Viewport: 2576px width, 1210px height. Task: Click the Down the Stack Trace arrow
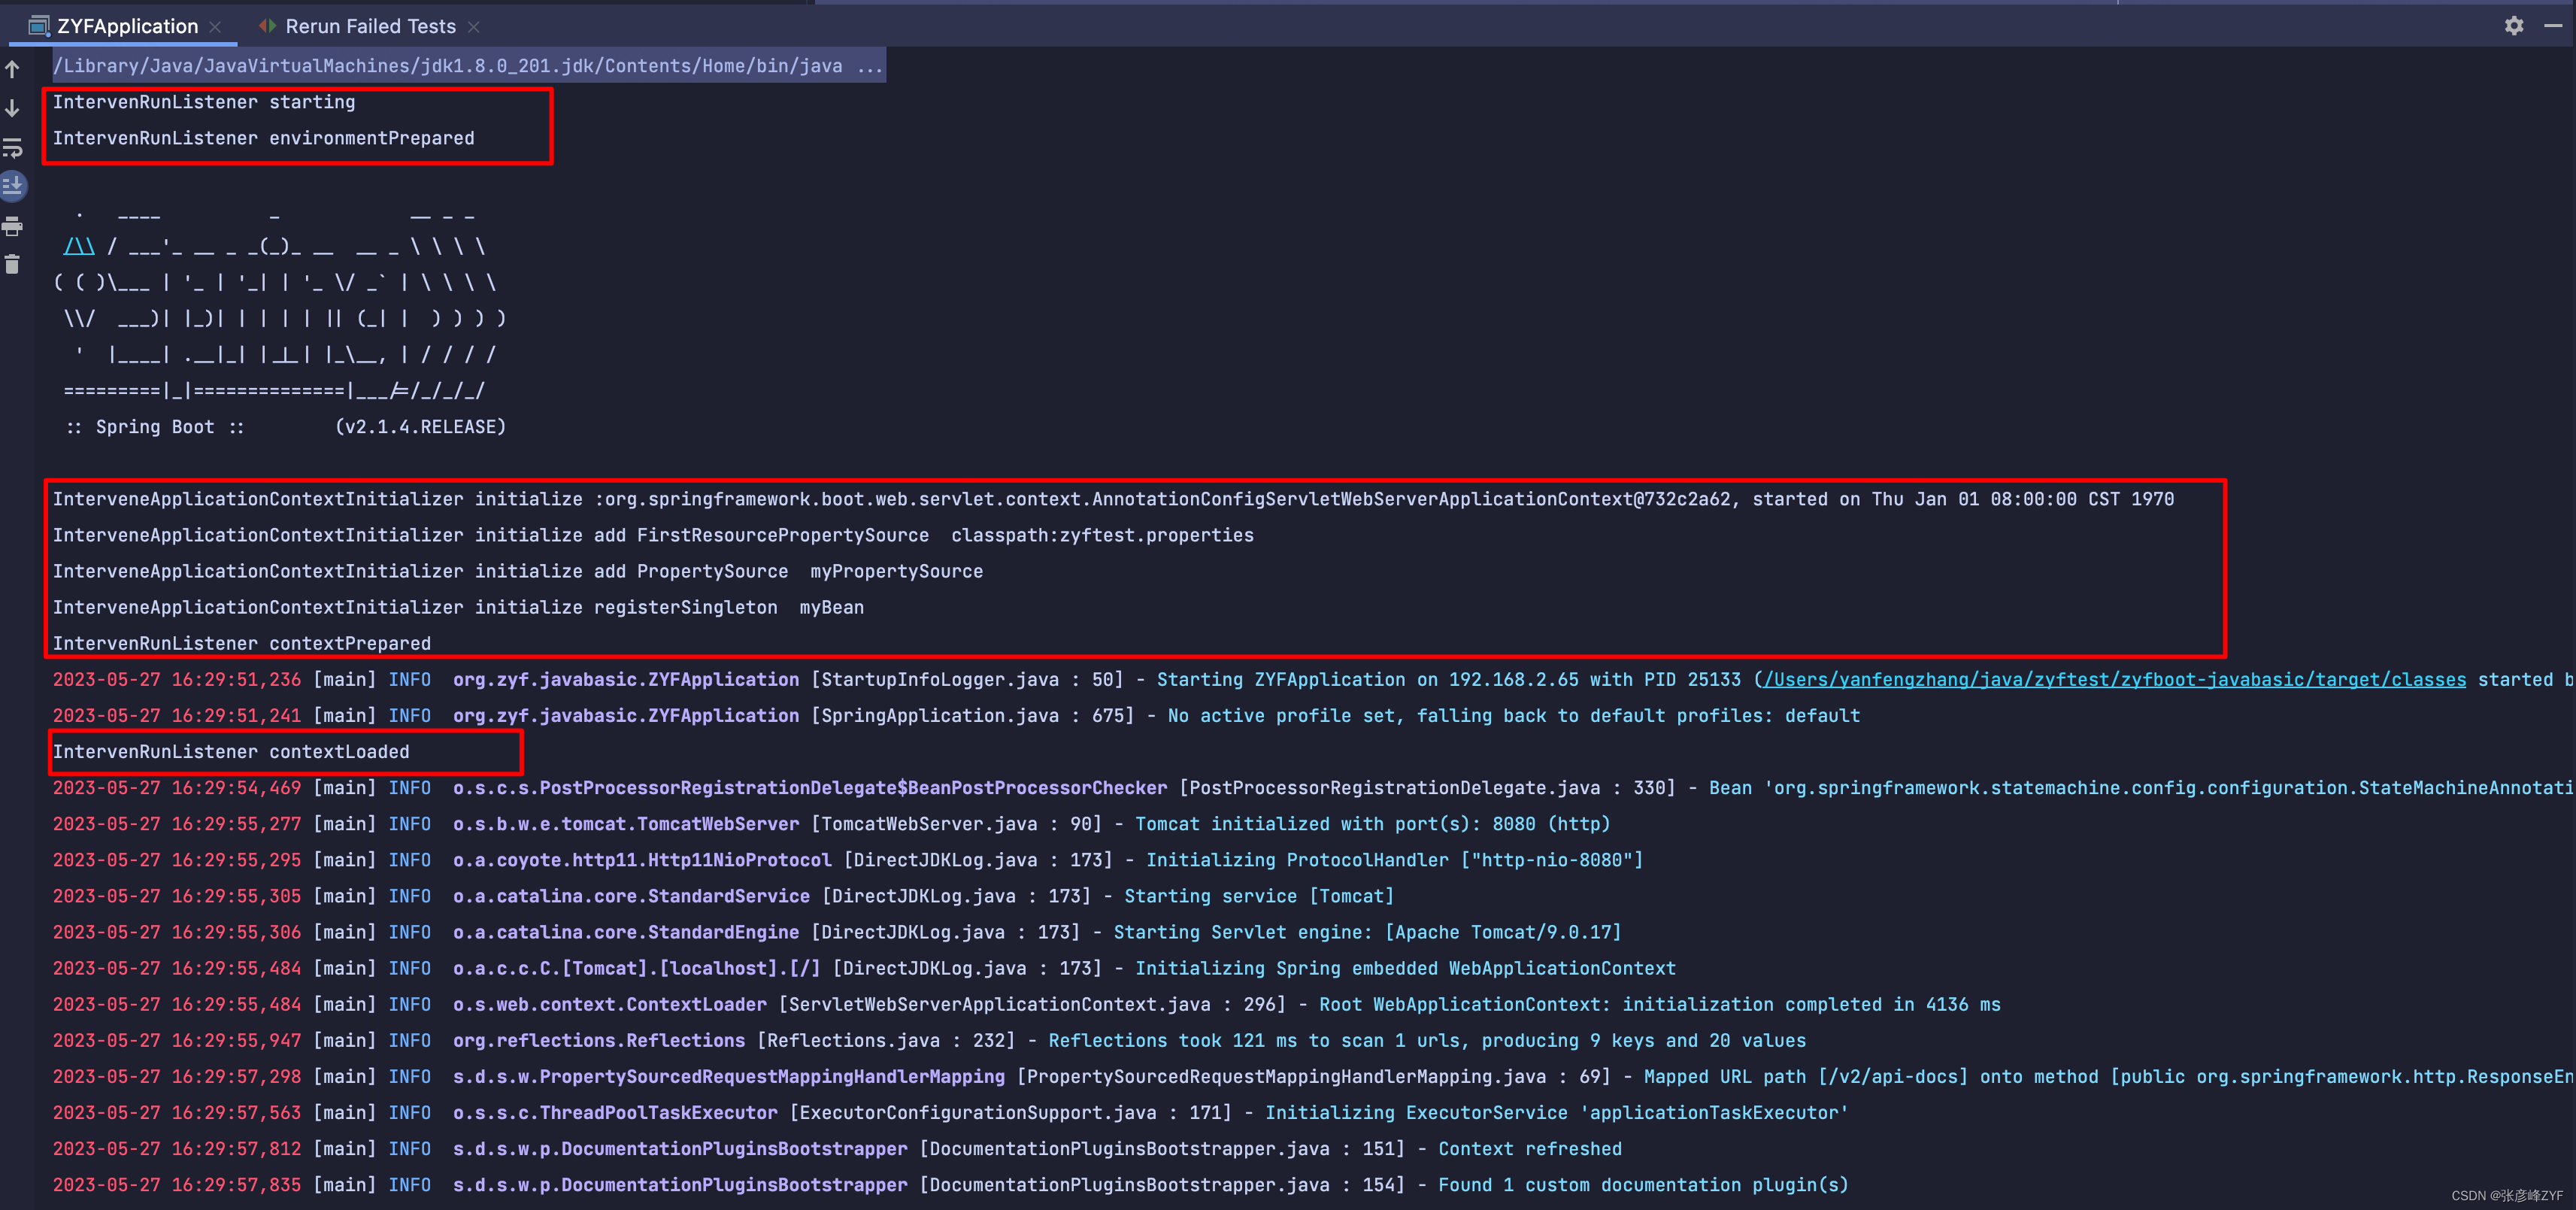coord(13,108)
